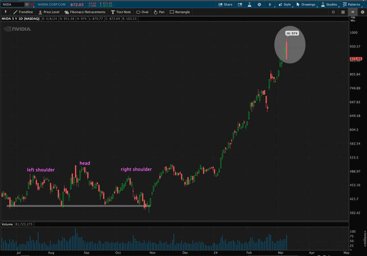Click the Share button
Viewport: 367px width, 256px height.
point(225,5)
